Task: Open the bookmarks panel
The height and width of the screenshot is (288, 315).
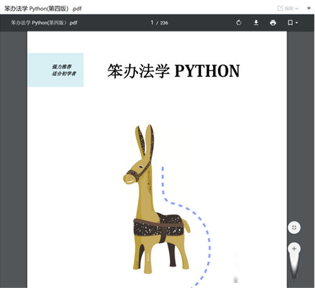Action: pos(290,23)
